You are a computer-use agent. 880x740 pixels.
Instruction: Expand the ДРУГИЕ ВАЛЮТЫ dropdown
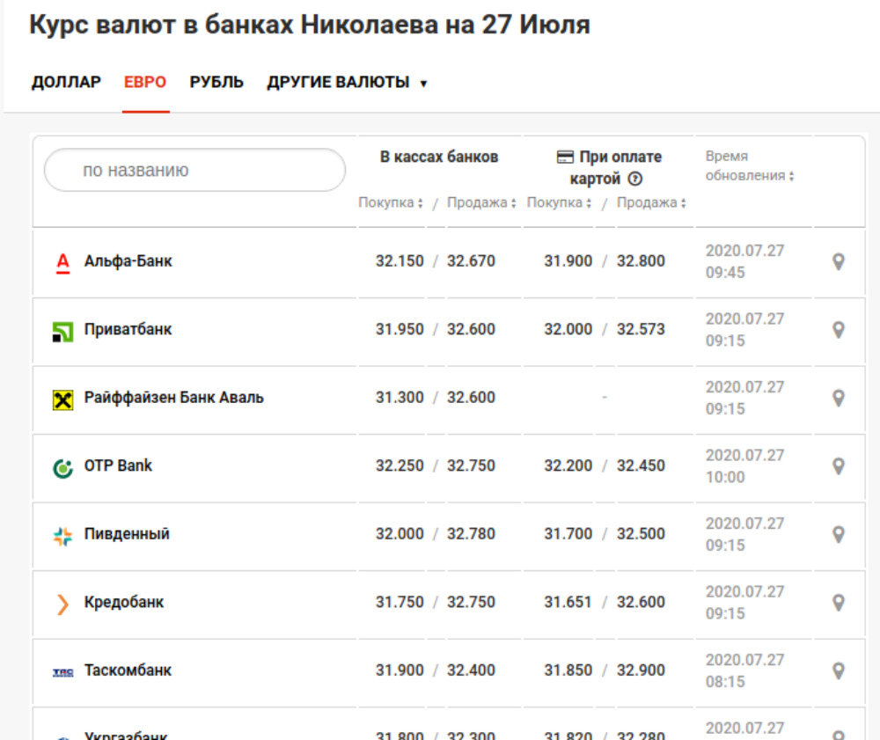point(347,83)
